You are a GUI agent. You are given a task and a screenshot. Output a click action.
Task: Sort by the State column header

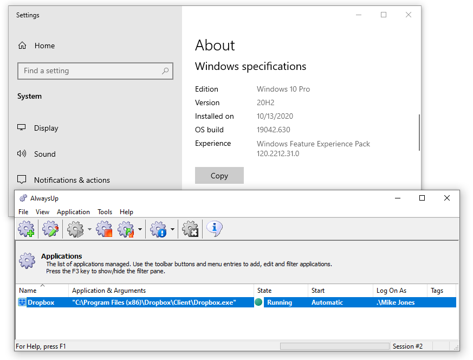click(x=281, y=290)
